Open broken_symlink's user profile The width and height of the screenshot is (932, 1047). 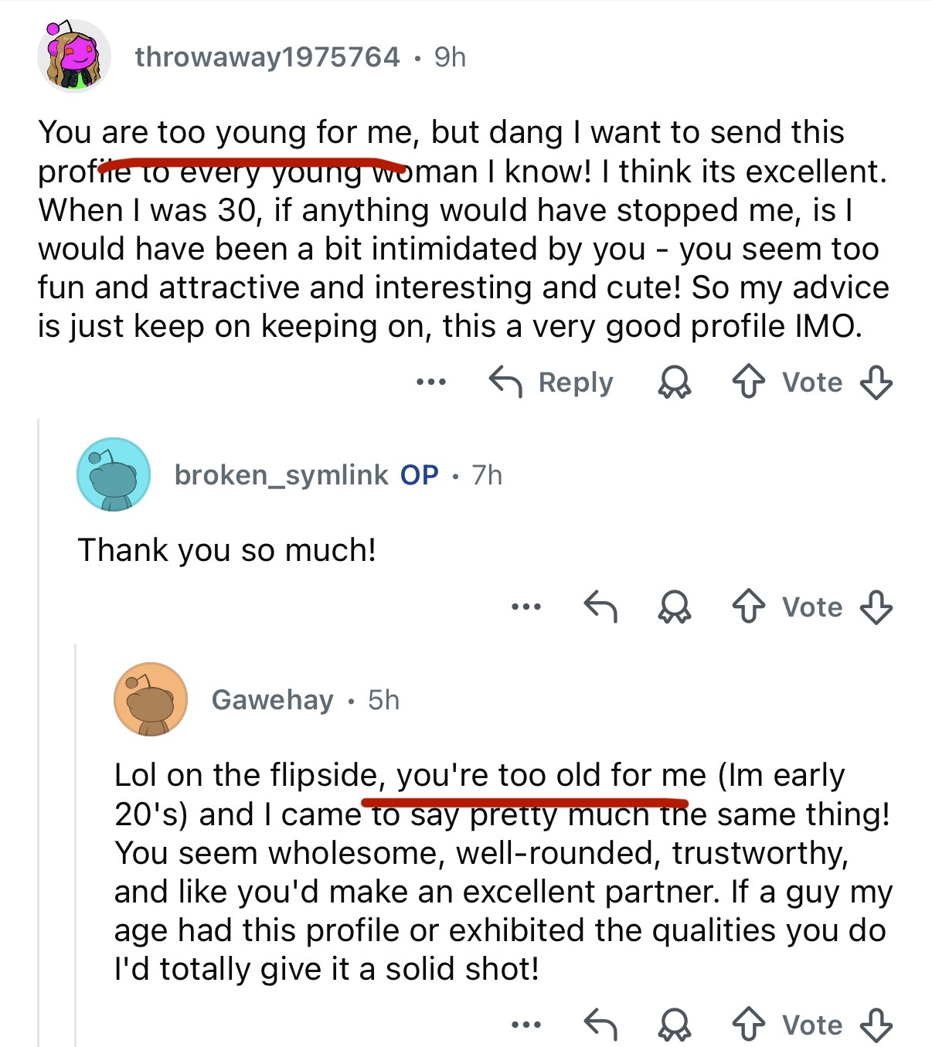[x=281, y=474]
